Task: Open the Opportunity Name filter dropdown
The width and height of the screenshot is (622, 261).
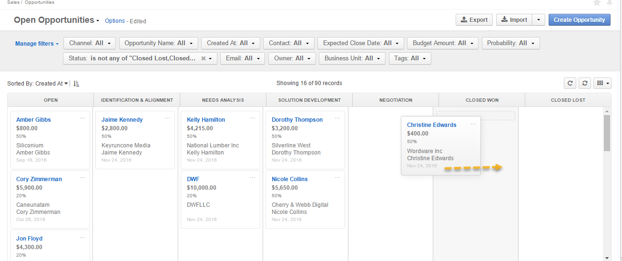Action: (x=159, y=43)
